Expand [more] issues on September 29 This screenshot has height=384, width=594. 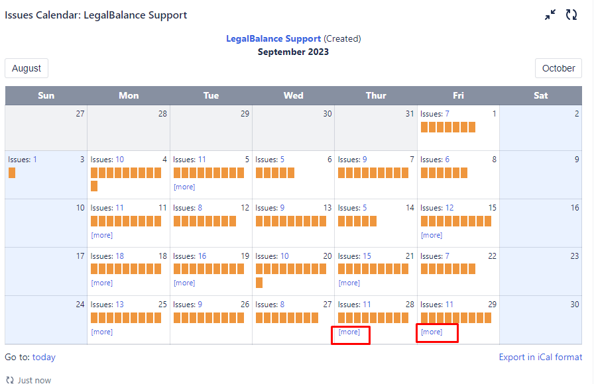click(x=432, y=332)
